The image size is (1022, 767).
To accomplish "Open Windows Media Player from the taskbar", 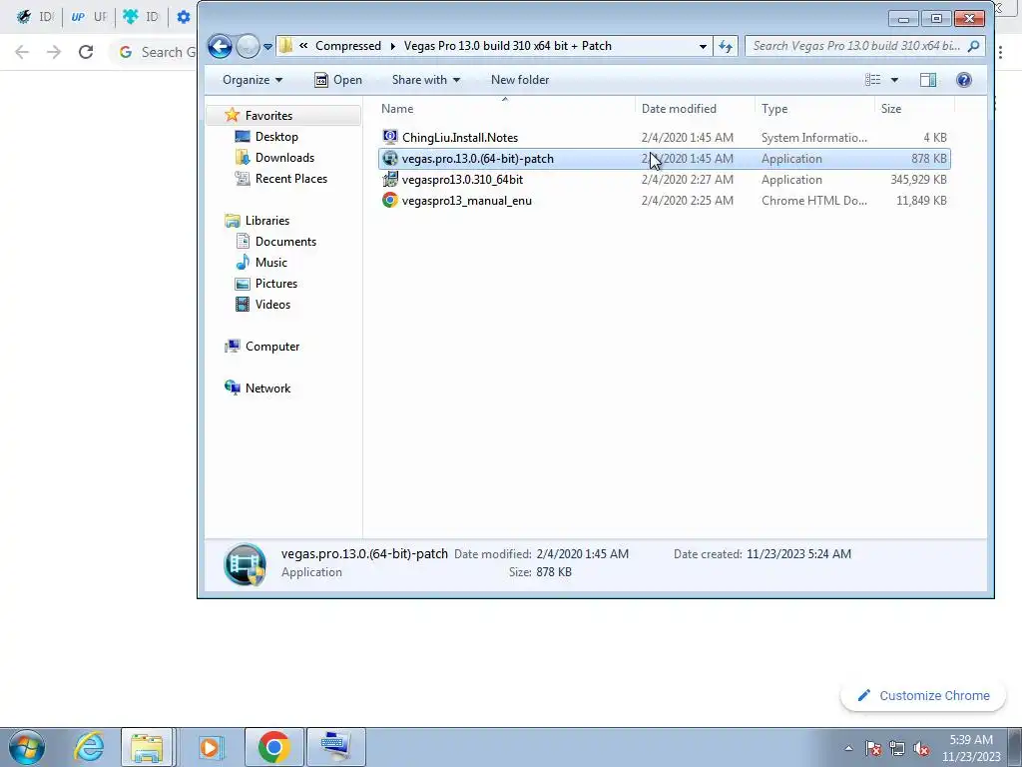I will tap(211, 747).
